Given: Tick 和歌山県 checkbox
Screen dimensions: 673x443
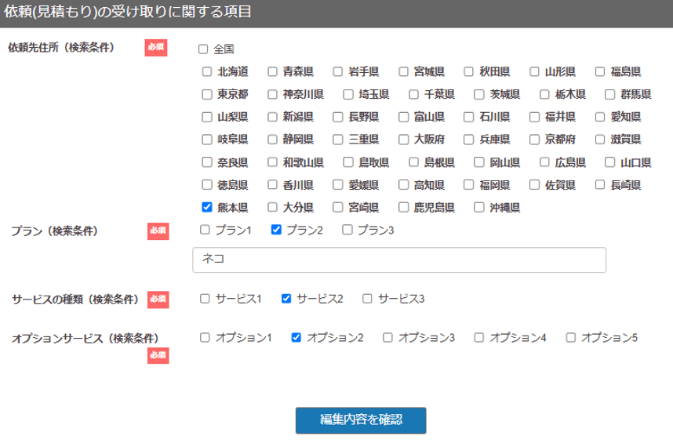Looking at the screenshot, I should [x=272, y=162].
